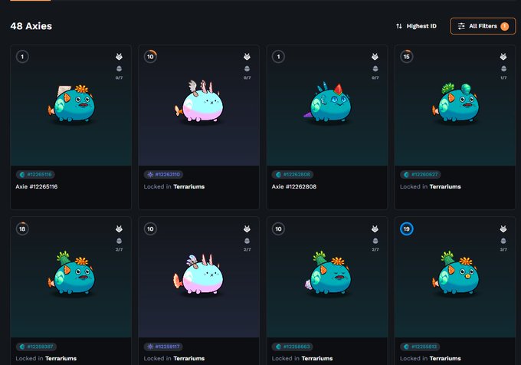Click the egg breed icon on card #12265116
The image size is (521, 365).
click(x=119, y=68)
